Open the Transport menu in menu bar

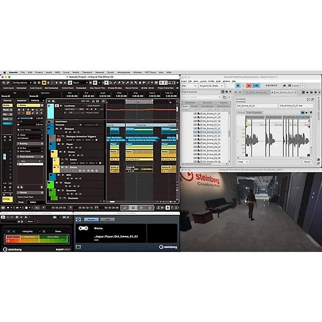[87, 72]
